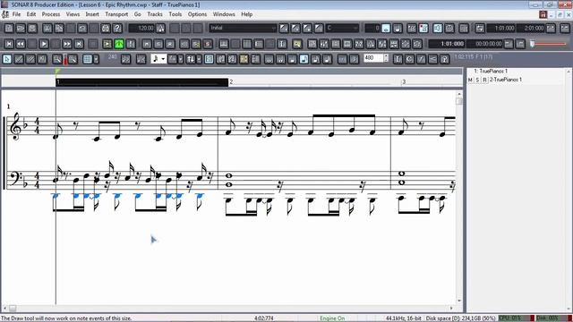The image size is (573, 322).
Task: Click the staff view vertical scrollbar
Action: (x=459, y=198)
